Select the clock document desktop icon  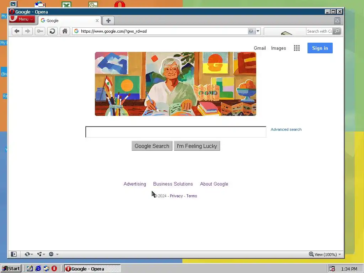93,4
